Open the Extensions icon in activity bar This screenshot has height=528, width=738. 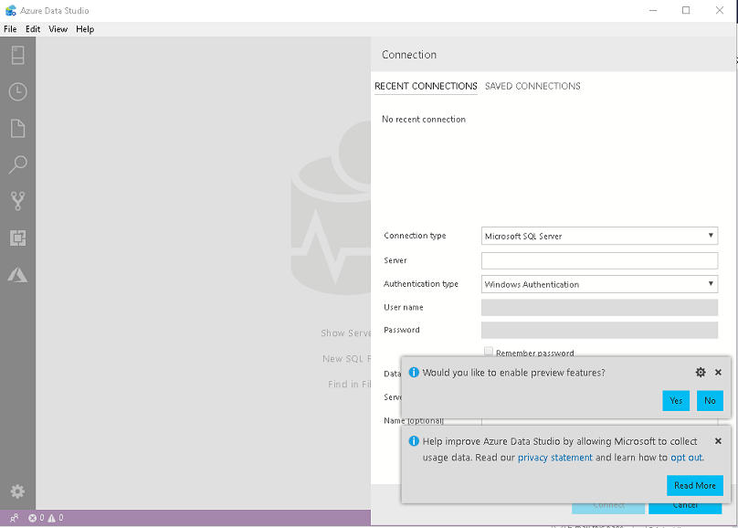(17, 238)
